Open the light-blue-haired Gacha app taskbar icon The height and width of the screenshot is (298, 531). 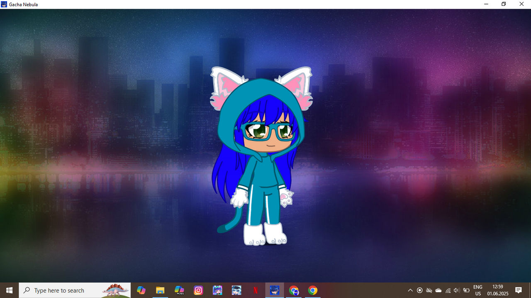click(x=236, y=290)
